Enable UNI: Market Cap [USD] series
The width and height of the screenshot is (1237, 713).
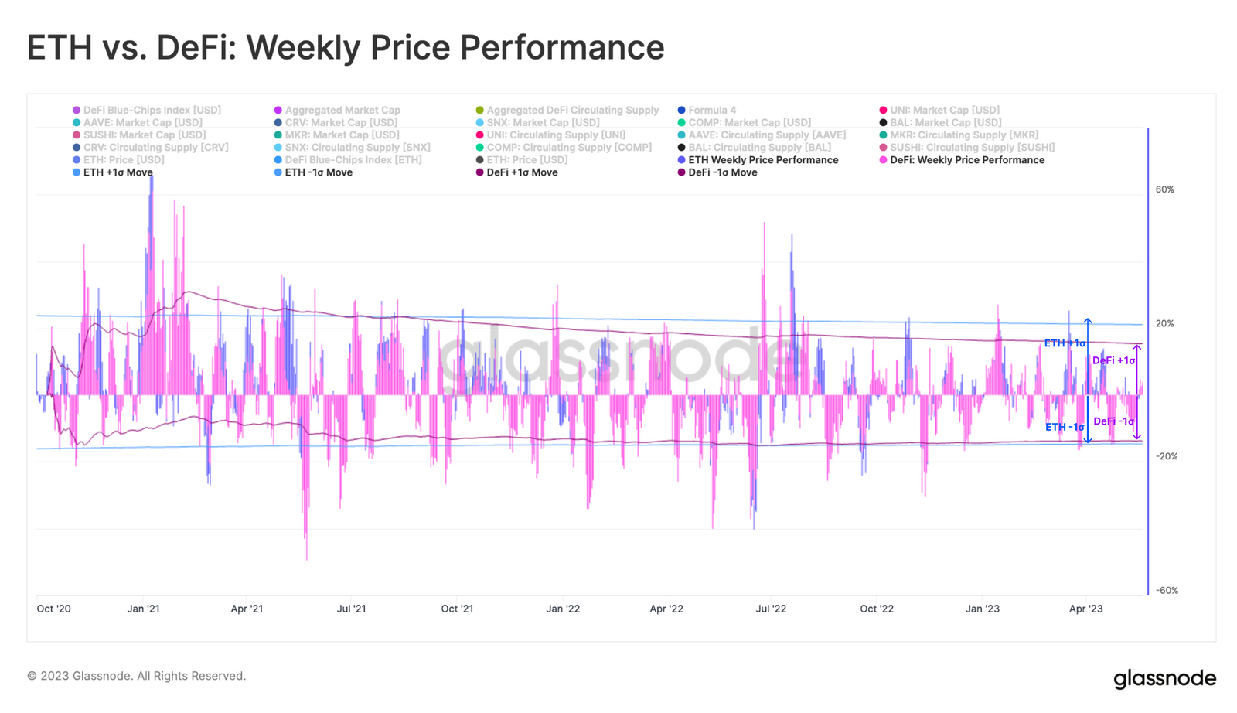pos(939,111)
